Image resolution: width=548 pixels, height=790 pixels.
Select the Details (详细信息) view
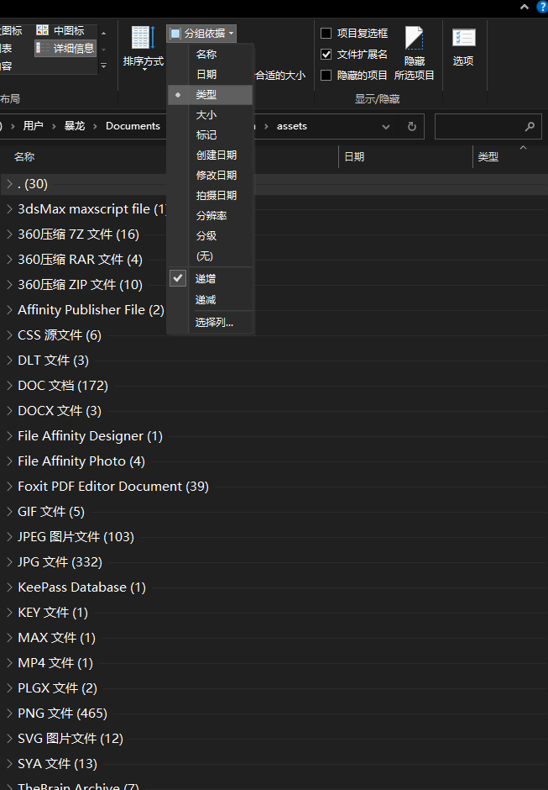pyautogui.click(x=65, y=49)
